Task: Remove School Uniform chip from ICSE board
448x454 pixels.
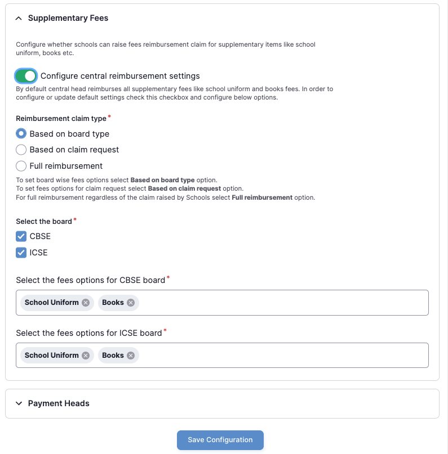Action: point(86,356)
